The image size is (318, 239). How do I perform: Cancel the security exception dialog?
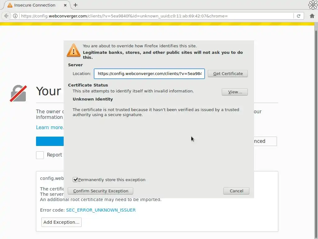[236, 191]
